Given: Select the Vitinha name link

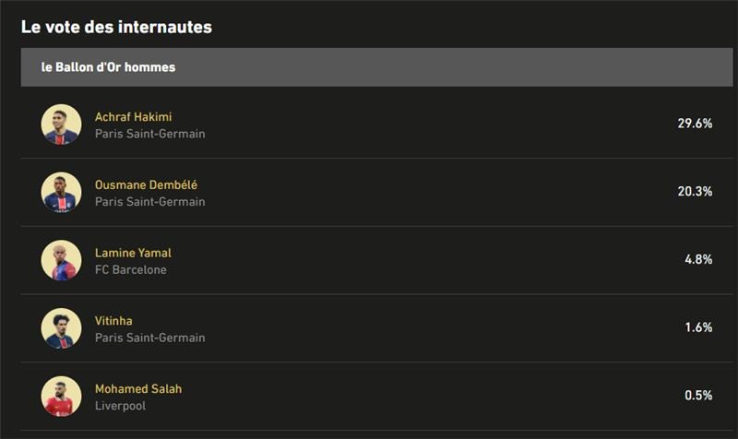Looking at the screenshot, I should tap(113, 321).
